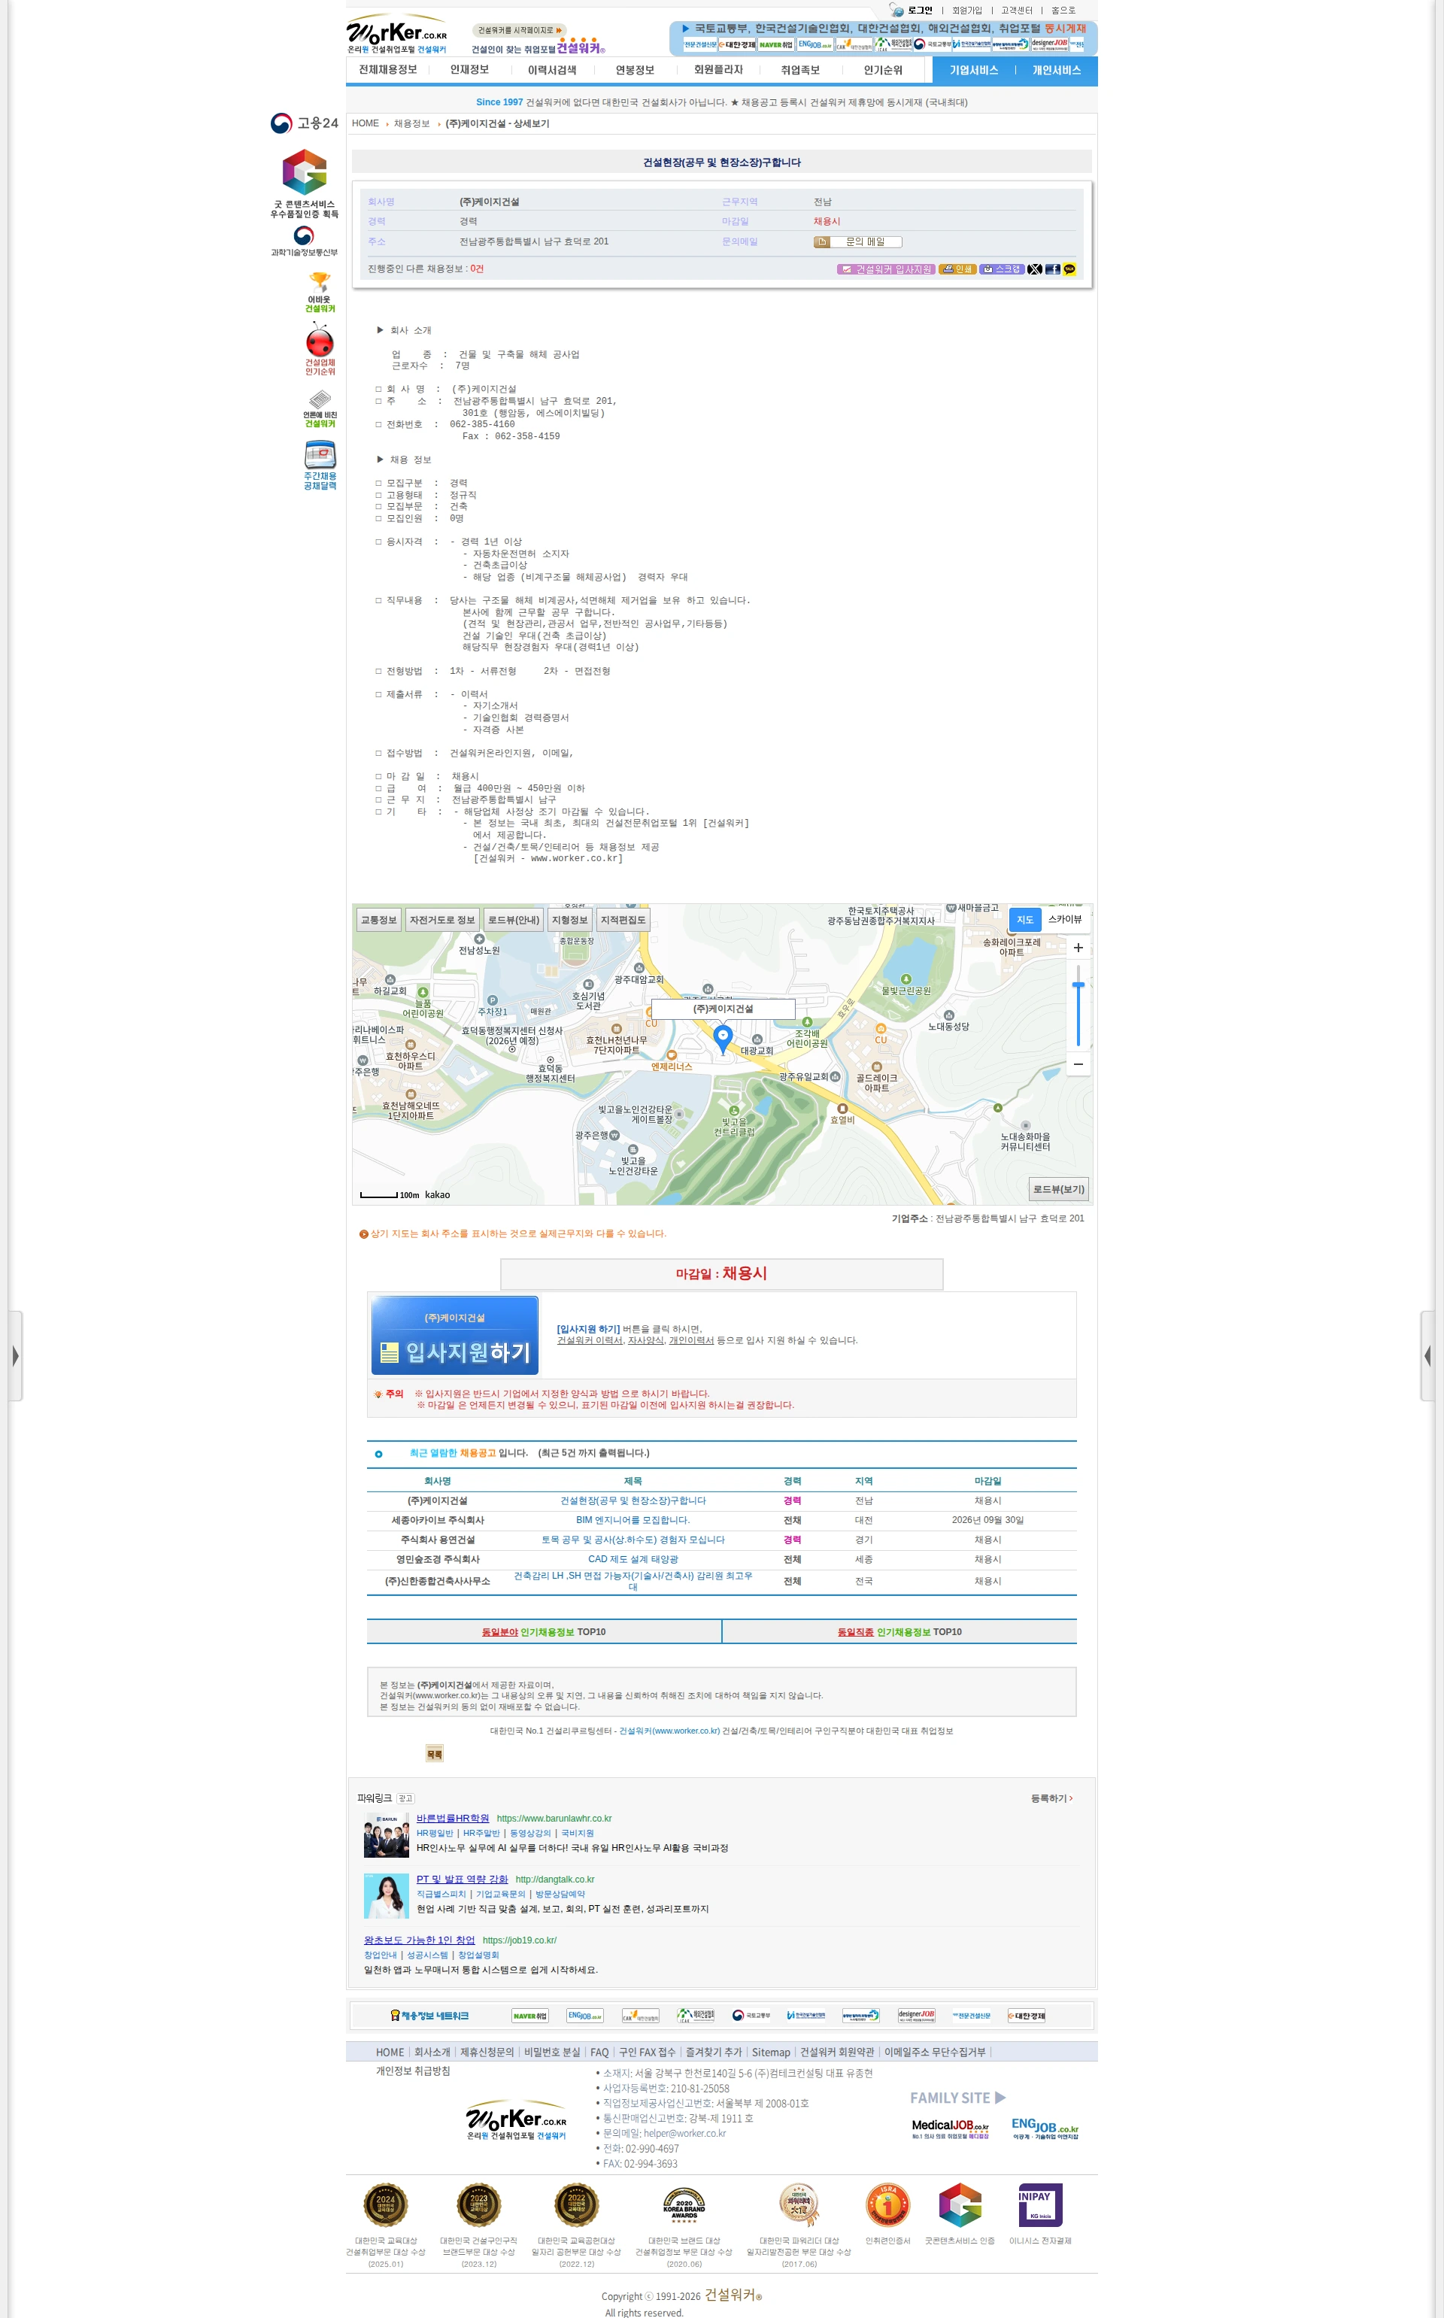This screenshot has width=1444, height=2318.
Task: Select the 지도 map view toggle
Action: coord(1025,920)
